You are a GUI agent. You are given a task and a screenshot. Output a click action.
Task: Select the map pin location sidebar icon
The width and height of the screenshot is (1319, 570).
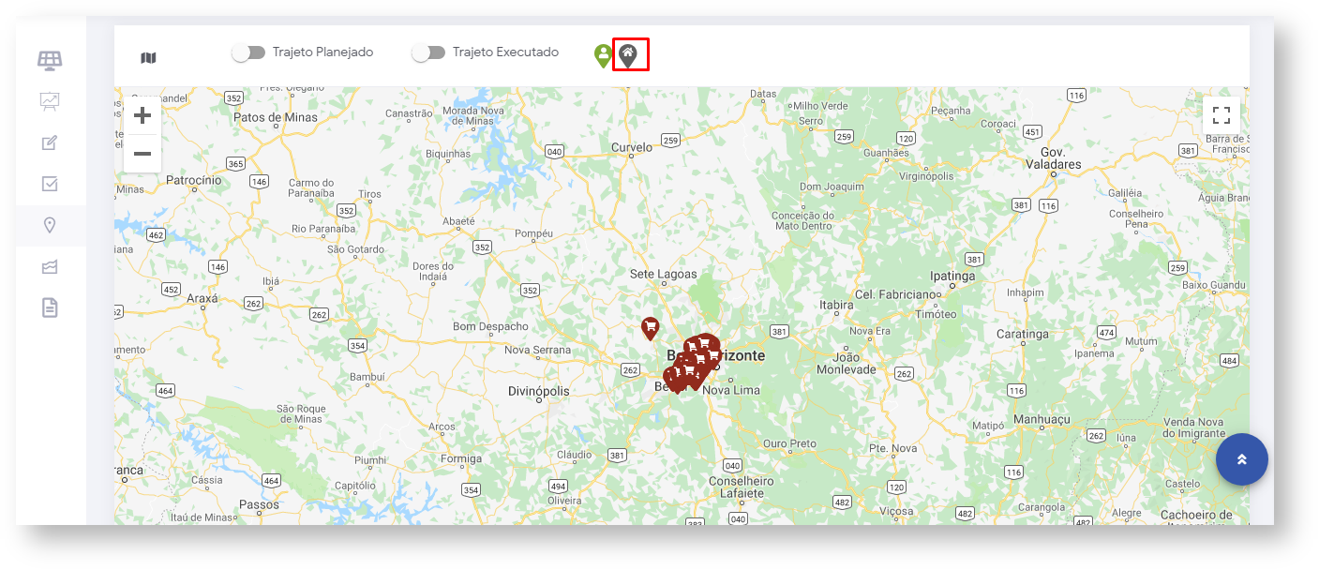coord(51,225)
